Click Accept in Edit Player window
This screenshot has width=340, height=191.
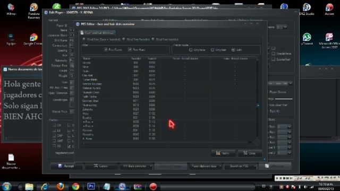pos(66,166)
